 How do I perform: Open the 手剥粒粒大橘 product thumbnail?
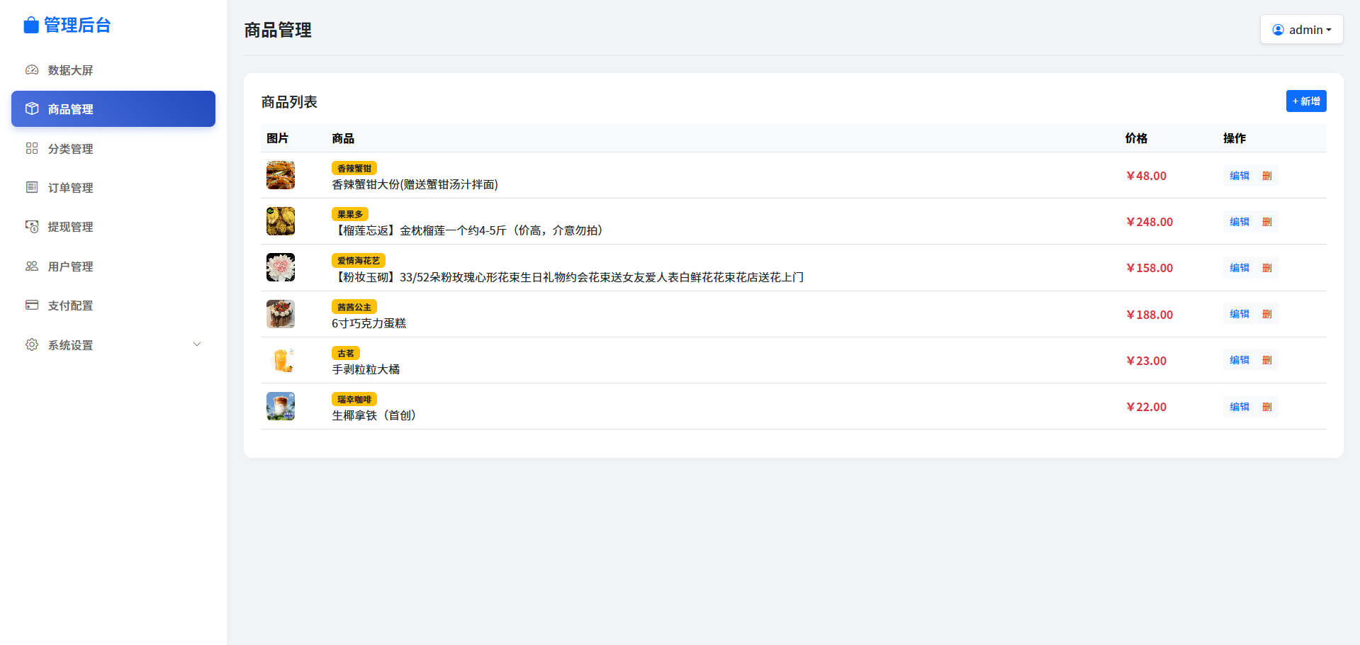coord(281,360)
